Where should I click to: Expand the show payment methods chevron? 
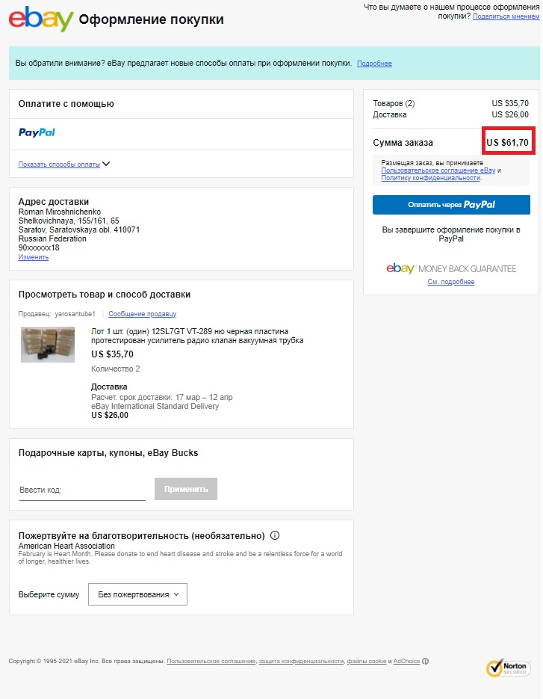click(x=106, y=164)
